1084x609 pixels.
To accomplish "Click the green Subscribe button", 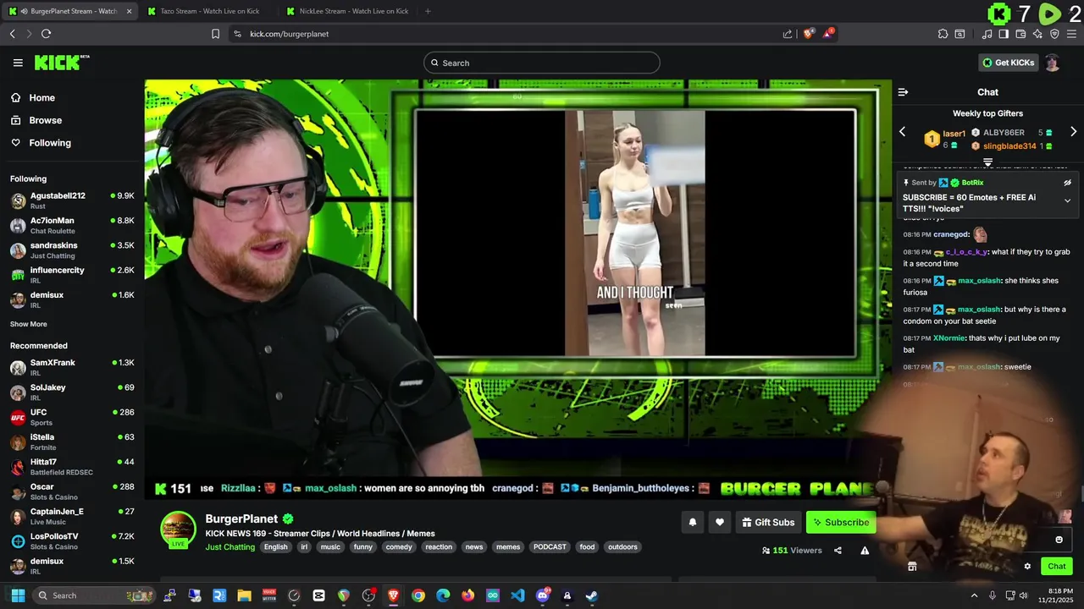I will pyautogui.click(x=841, y=522).
